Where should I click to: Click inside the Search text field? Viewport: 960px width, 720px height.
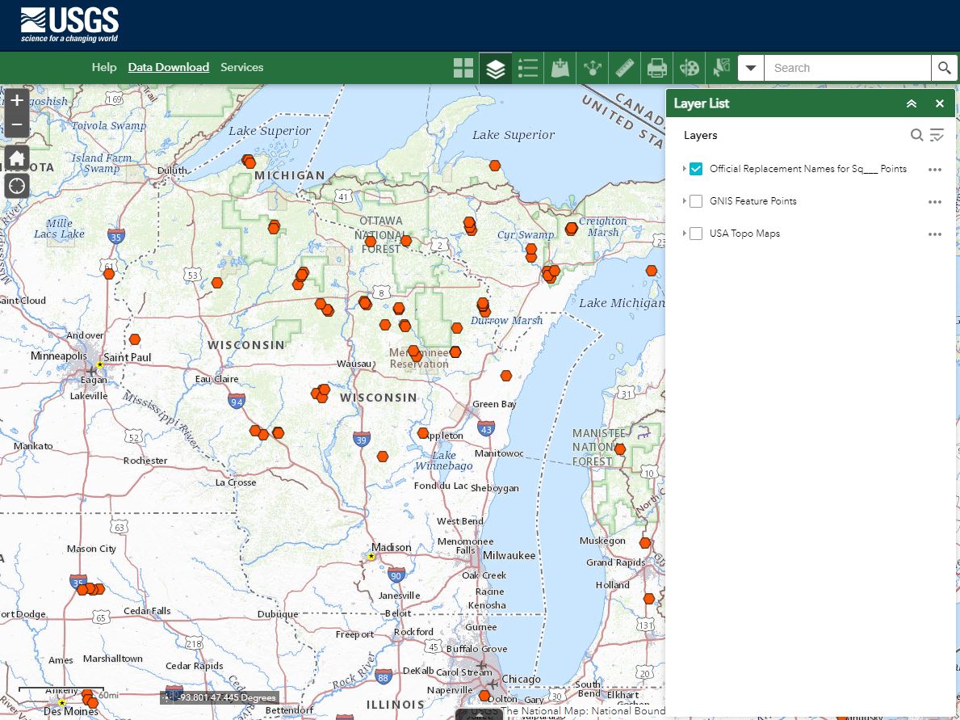point(848,68)
